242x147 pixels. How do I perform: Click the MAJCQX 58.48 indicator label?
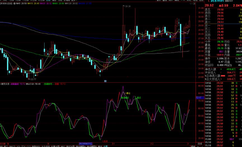point(33,84)
